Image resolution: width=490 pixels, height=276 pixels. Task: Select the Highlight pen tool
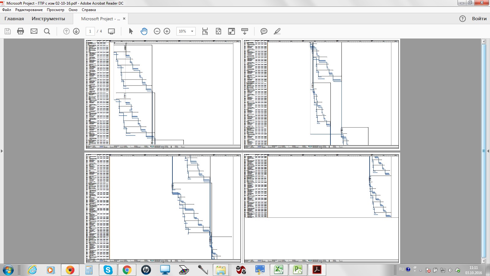pyautogui.click(x=277, y=31)
